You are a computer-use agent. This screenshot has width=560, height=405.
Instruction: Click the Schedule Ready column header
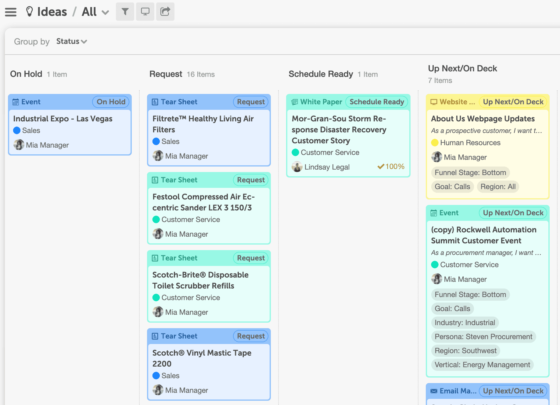pos(321,74)
